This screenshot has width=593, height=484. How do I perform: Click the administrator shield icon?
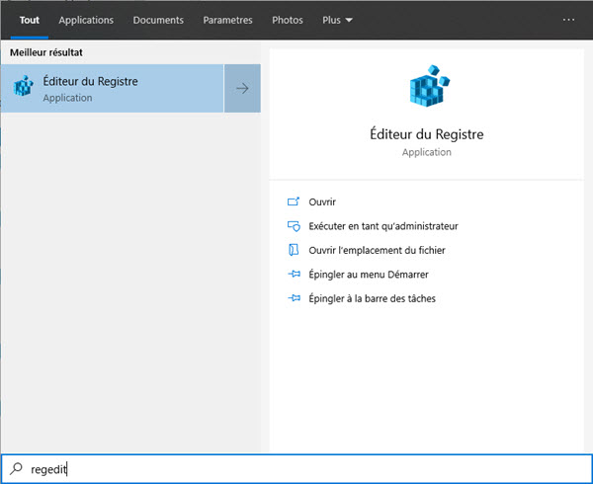294,226
